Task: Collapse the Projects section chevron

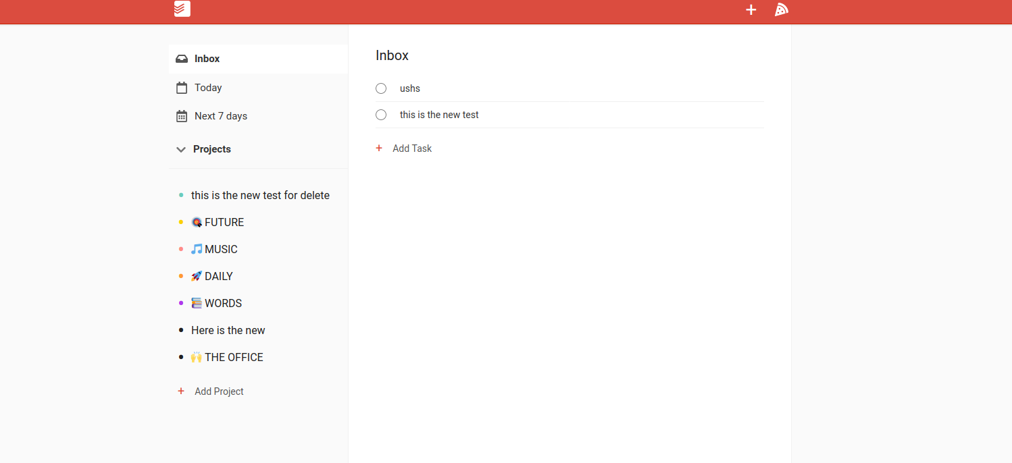Action: (x=181, y=149)
